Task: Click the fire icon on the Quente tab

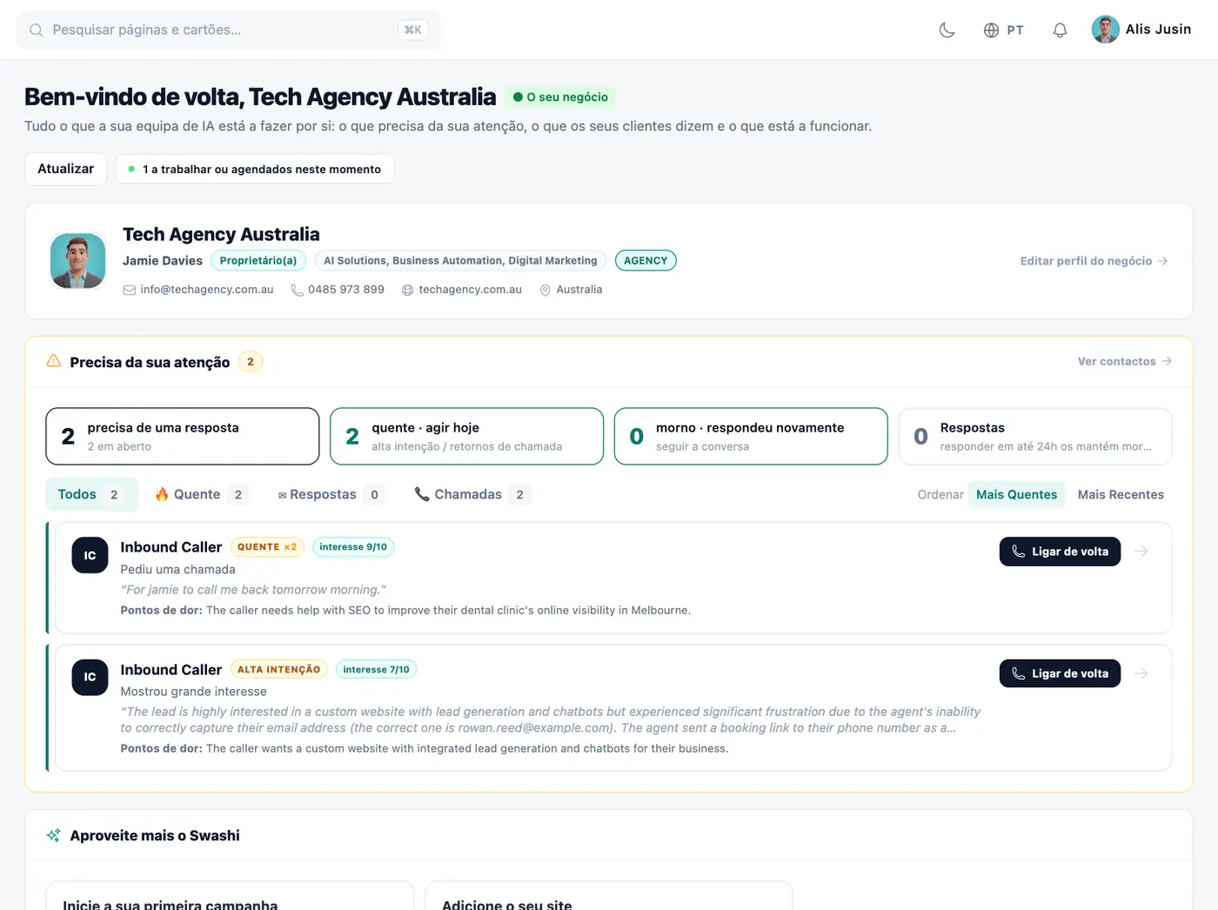Action: [x=162, y=495]
